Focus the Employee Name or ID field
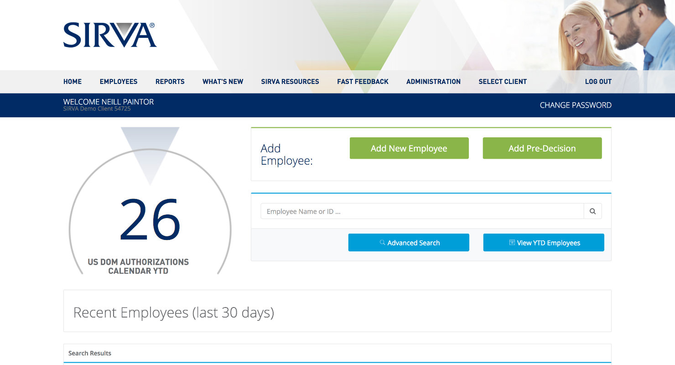675x365 pixels. [x=422, y=211]
